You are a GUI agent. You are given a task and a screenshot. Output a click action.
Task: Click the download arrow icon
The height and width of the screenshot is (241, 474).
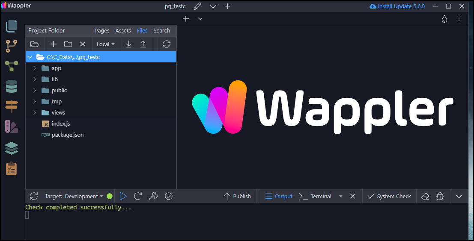pyautogui.click(x=128, y=44)
